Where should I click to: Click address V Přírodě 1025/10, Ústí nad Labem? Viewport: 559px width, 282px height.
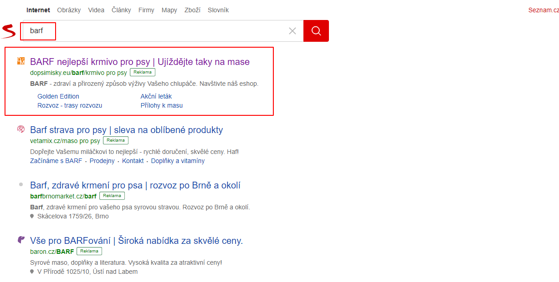87,272
